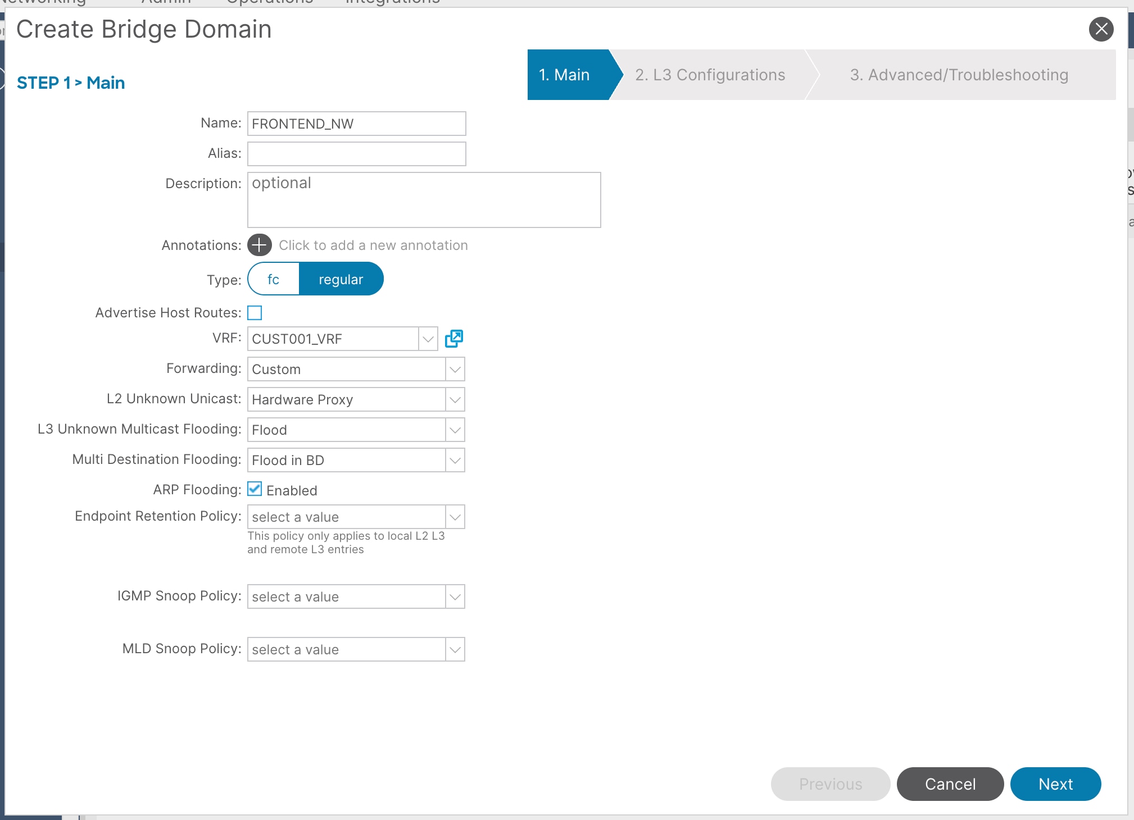Close the Create Bridge Domain dialog
1134x820 pixels.
[x=1101, y=29]
